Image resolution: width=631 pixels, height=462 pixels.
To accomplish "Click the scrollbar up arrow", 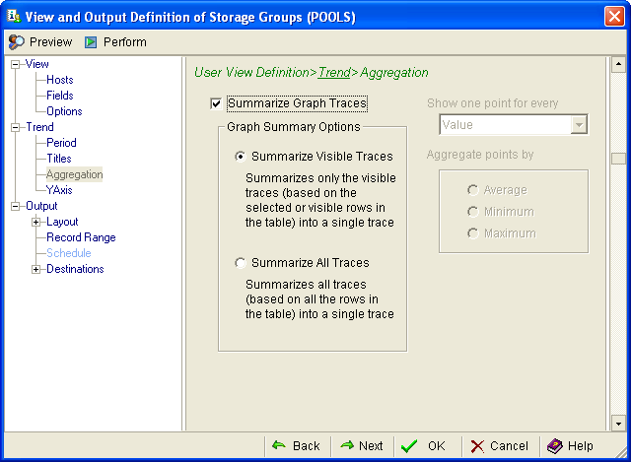I will [x=618, y=64].
